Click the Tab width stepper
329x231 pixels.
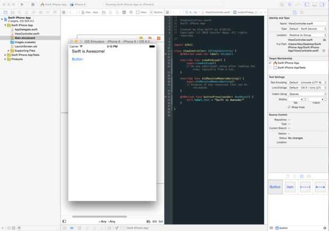click(x=305, y=99)
